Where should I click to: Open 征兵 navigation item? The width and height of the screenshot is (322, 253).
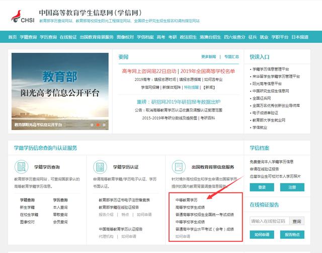click(253, 37)
